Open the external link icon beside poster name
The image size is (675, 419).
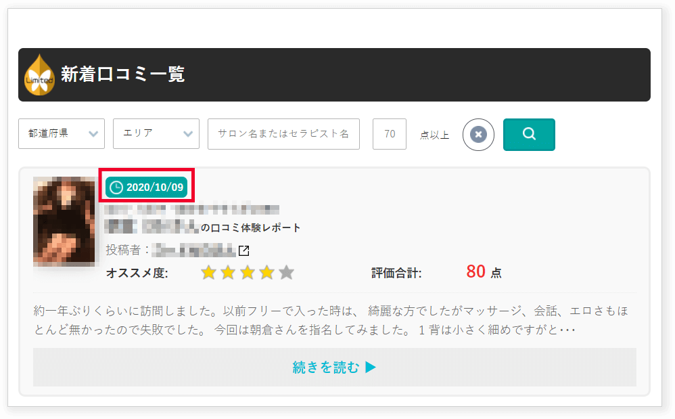pos(244,251)
